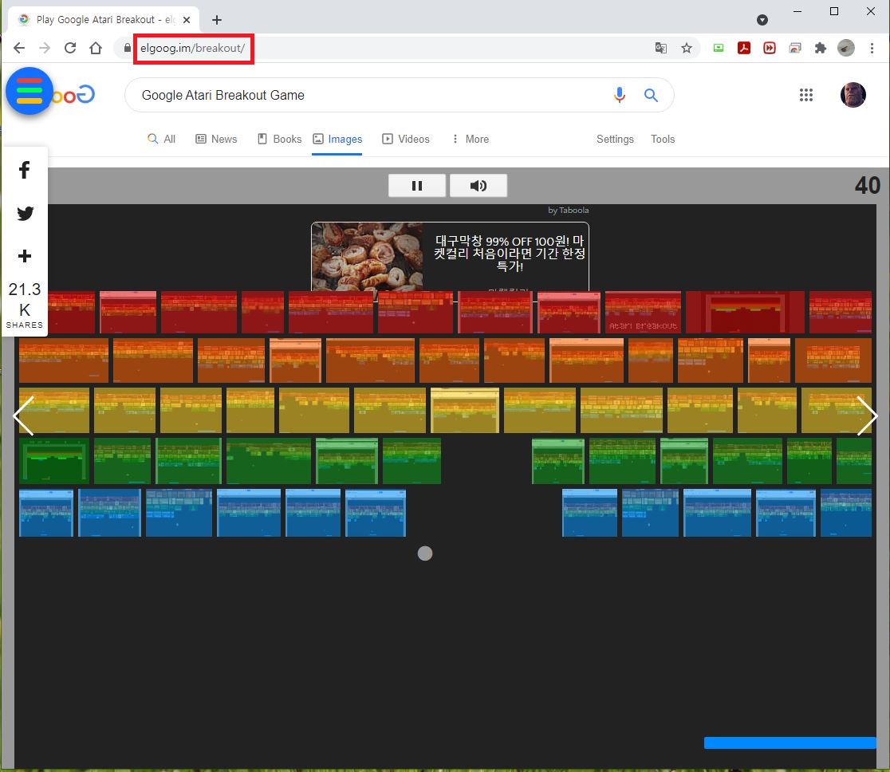The width and height of the screenshot is (890, 772).
Task: Open the tab search dropdown arrow
Action: pos(762,20)
